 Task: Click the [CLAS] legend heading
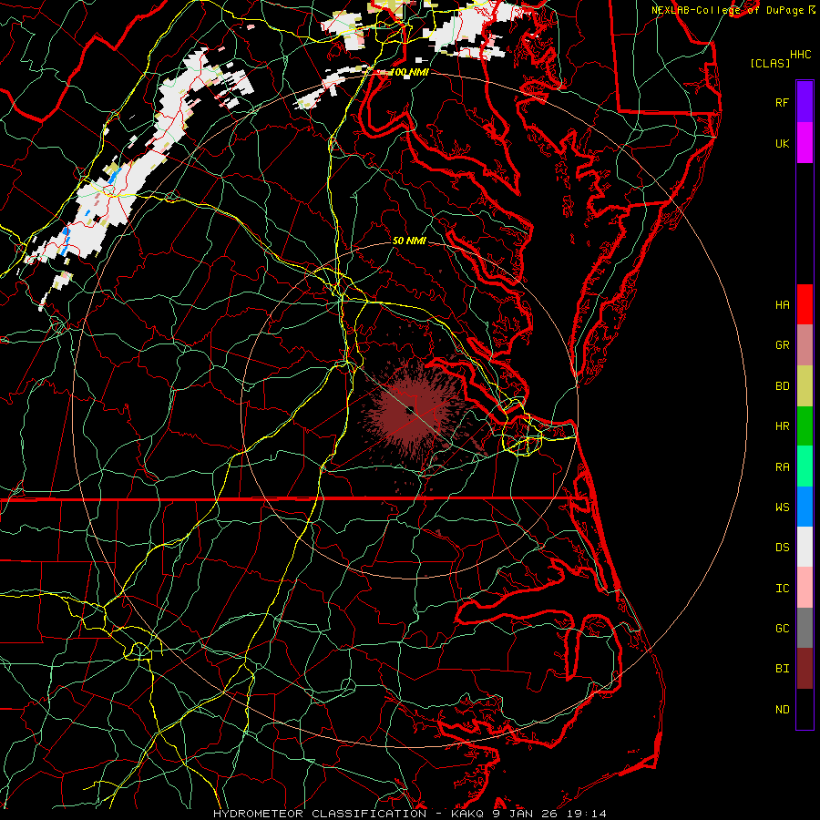pyautogui.click(x=770, y=63)
